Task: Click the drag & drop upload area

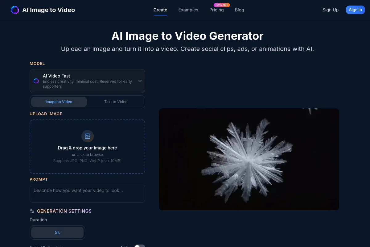Action: 87,147
